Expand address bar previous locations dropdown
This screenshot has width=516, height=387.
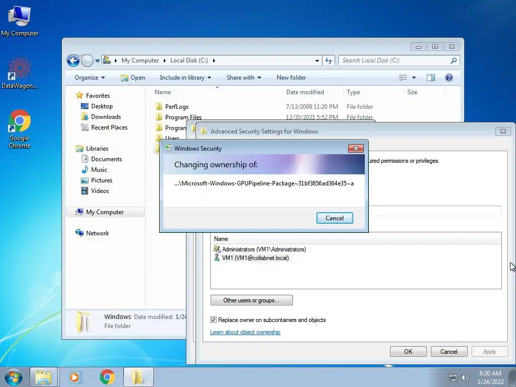[x=317, y=60]
